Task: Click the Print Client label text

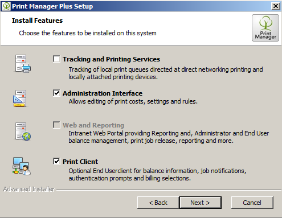Action: [x=80, y=162]
